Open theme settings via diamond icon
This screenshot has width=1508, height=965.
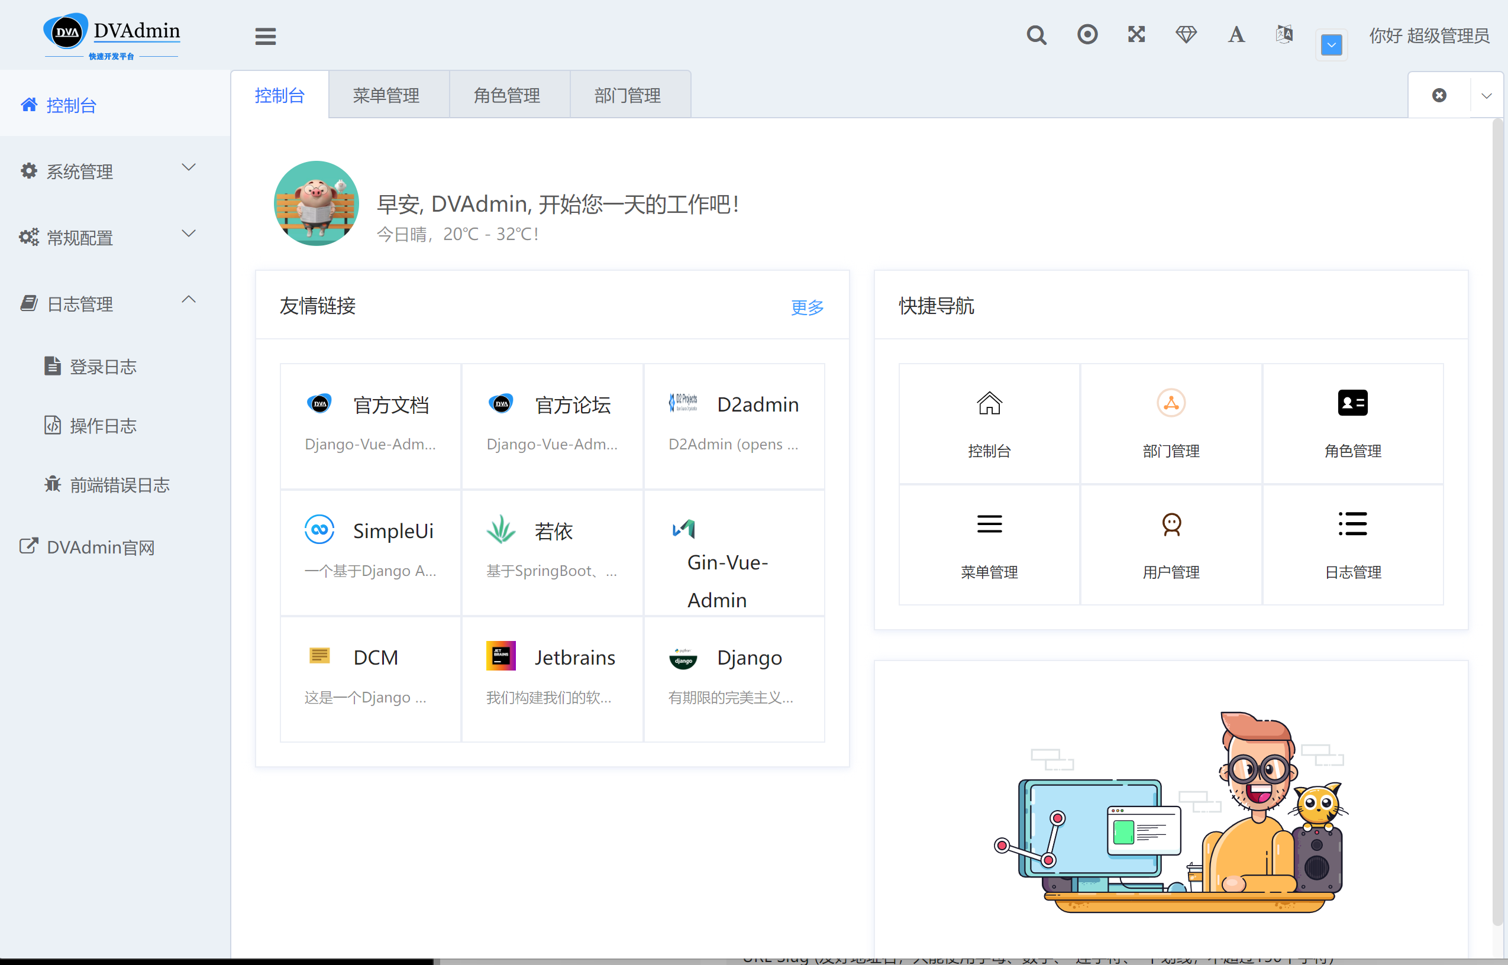tap(1186, 34)
